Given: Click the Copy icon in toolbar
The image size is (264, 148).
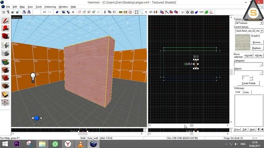Looking at the screenshot, I should 110,12.
